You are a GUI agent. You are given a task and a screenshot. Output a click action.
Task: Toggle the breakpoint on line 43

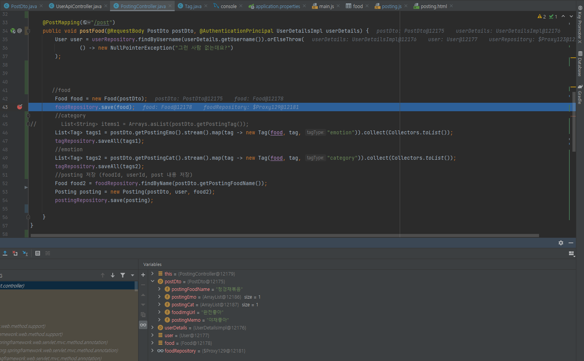(x=20, y=107)
